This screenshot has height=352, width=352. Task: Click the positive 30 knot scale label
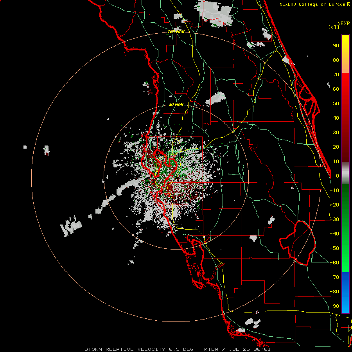tap(336, 133)
